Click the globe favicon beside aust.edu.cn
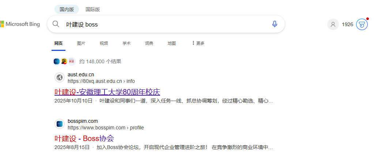 pos(60,77)
